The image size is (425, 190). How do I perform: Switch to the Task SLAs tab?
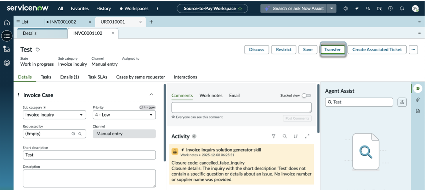click(x=97, y=77)
